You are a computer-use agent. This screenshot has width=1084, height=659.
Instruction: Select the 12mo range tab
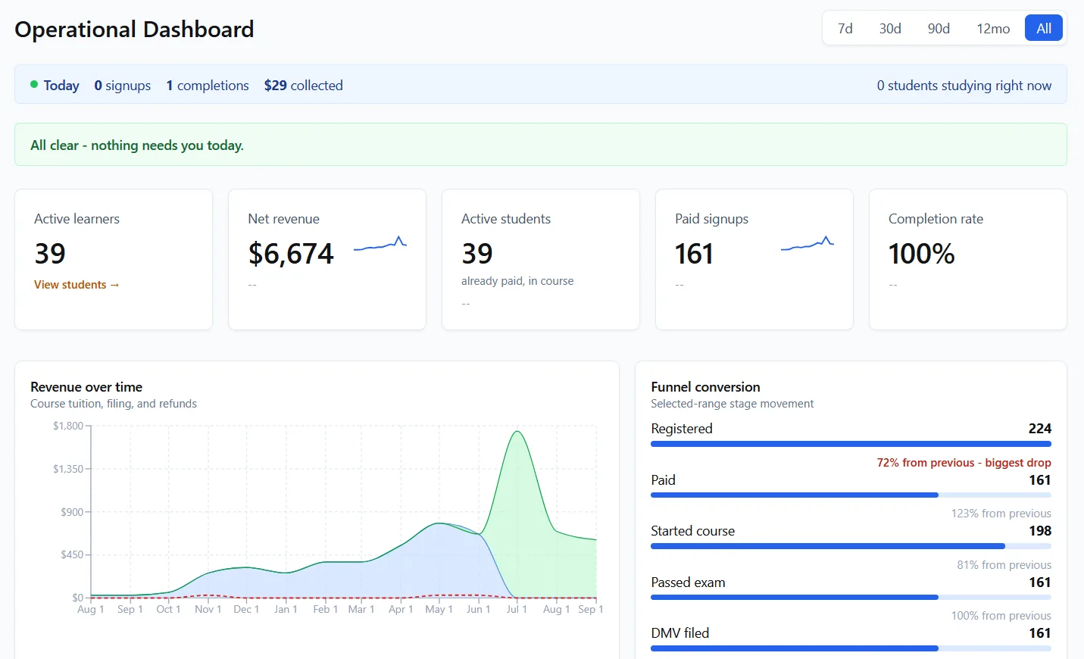click(x=993, y=28)
